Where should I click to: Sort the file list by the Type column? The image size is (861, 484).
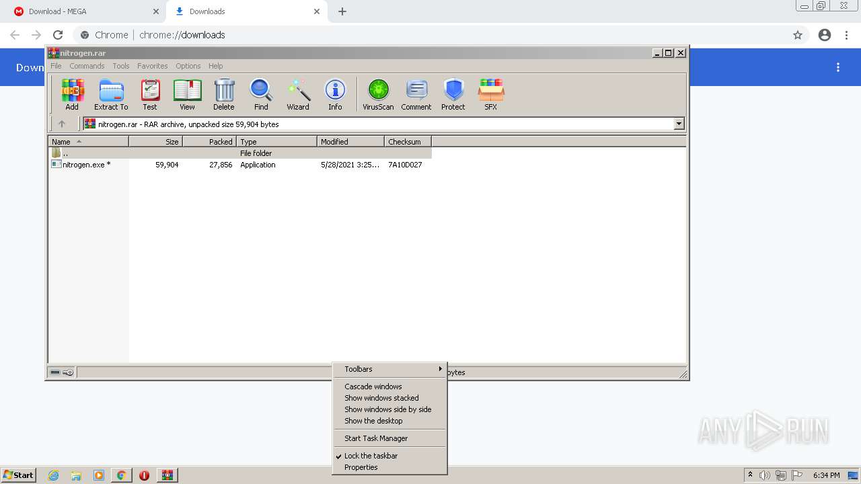click(x=276, y=142)
